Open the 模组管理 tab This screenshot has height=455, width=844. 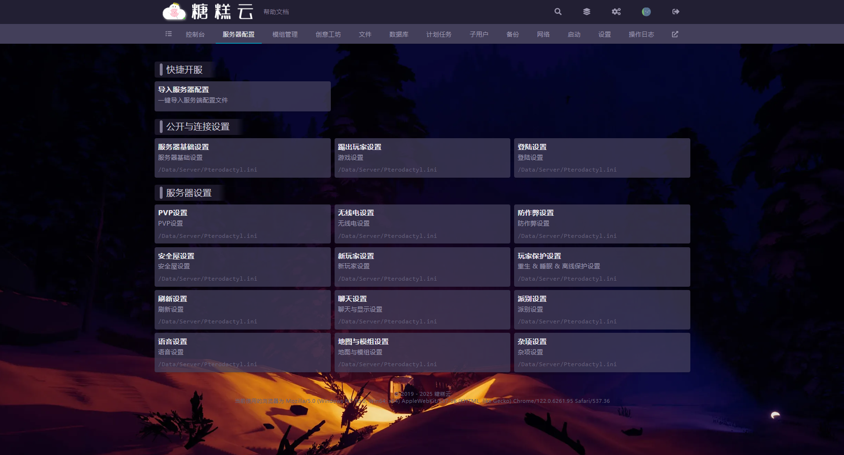point(285,34)
